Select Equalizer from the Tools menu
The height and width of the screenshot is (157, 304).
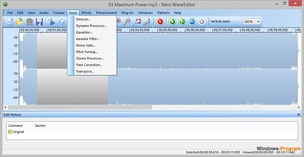84,32
